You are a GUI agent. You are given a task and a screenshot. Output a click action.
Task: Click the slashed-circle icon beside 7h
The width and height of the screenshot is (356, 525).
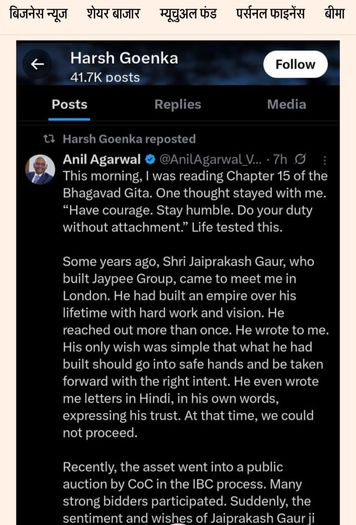point(301,159)
